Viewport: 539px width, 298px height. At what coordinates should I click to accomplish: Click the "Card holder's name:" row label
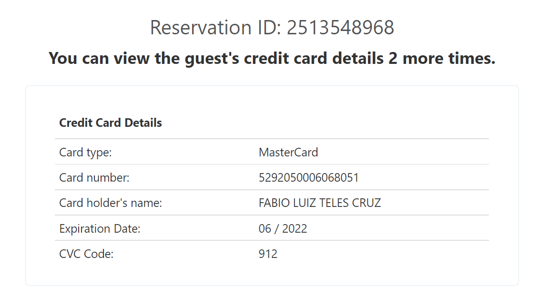point(111,203)
